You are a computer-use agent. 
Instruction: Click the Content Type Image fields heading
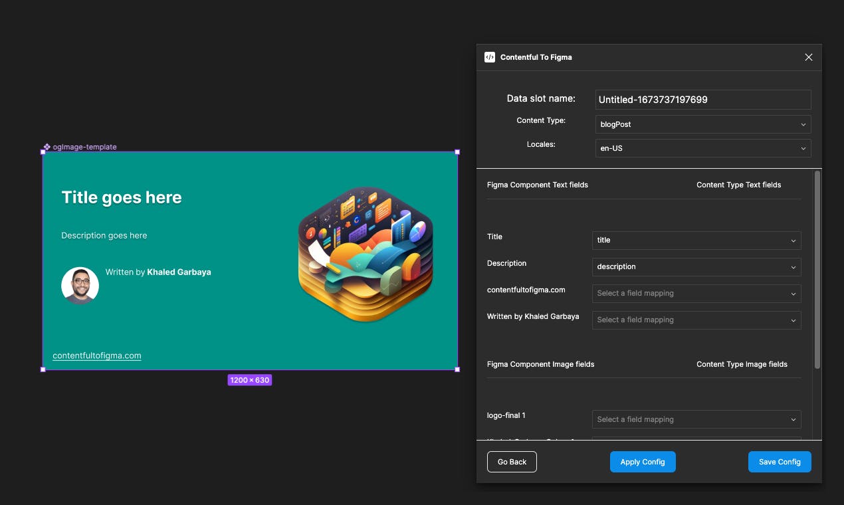[742, 364]
